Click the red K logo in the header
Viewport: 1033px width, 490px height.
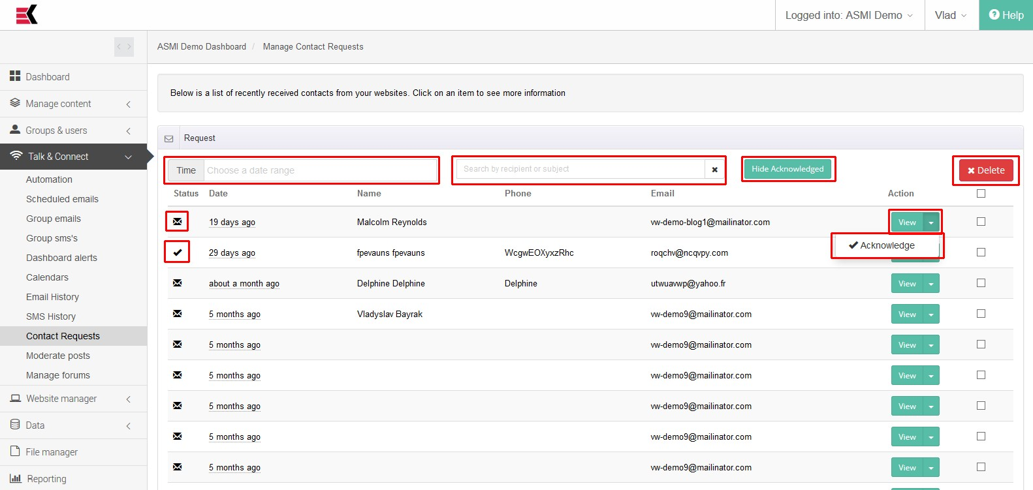[x=27, y=14]
